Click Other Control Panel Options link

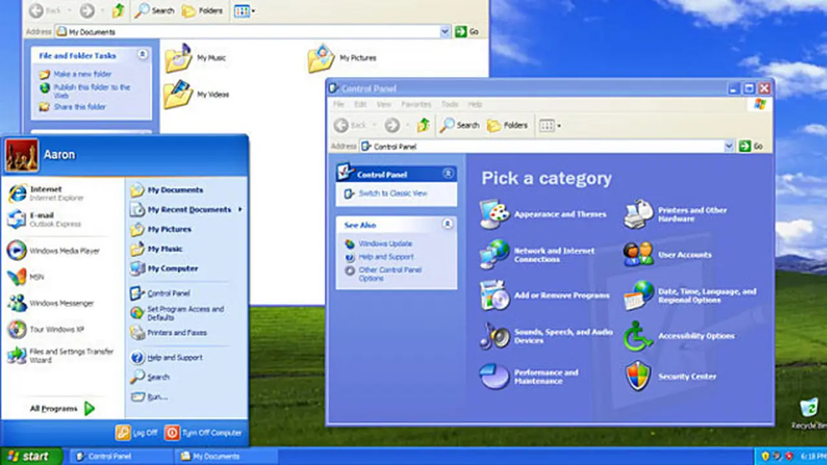(x=390, y=274)
